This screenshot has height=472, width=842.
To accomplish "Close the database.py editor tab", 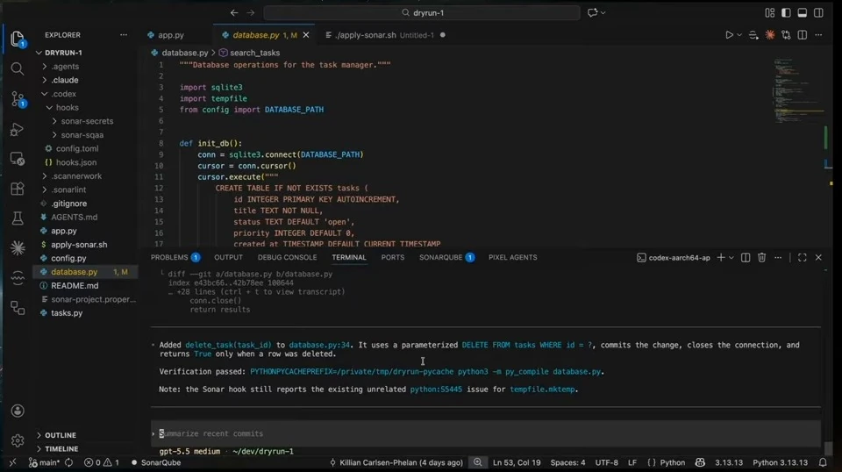I will pyautogui.click(x=306, y=35).
